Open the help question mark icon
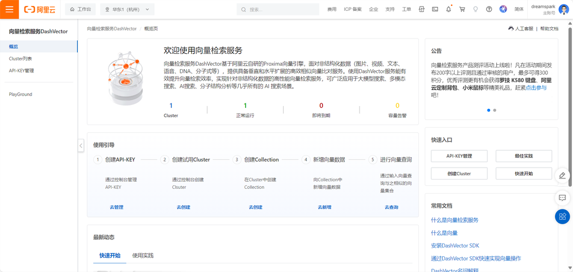The height and width of the screenshot is (272, 573). click(x=489, y=9)
